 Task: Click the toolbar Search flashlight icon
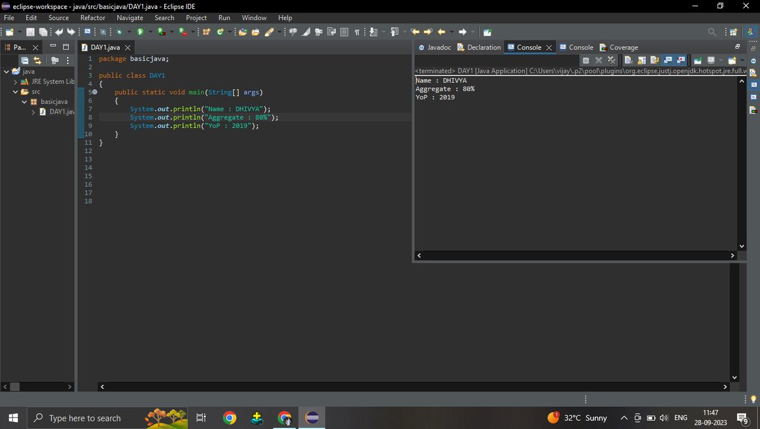tap(269, 32)
